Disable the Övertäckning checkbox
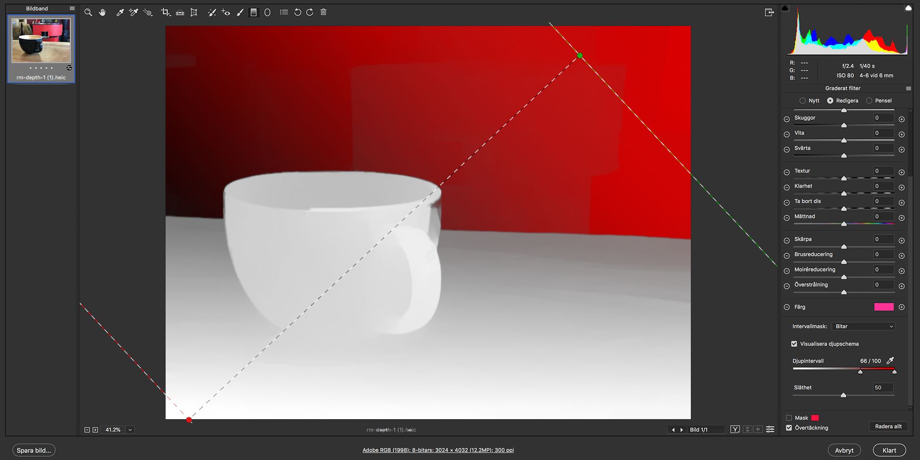This screenshot has height=460, width=920. click(x=789, y=427)
